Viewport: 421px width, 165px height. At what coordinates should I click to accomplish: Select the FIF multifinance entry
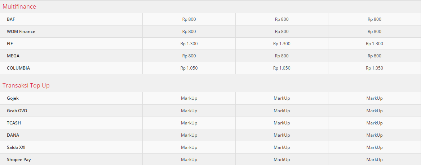click(x=10, y=44)
